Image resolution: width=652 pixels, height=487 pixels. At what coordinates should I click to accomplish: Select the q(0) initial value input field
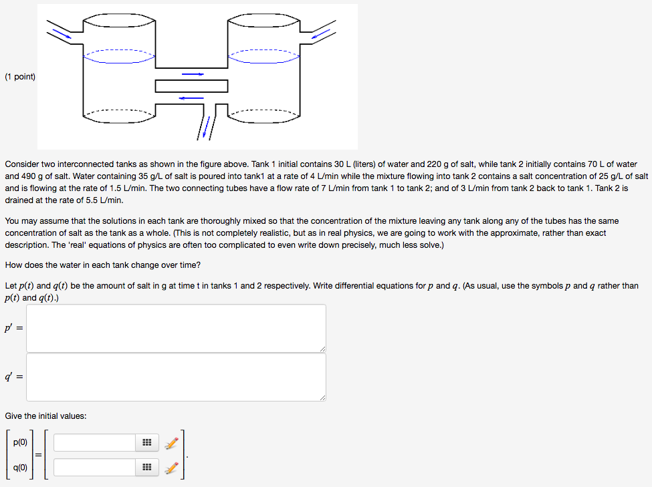(94, 468)
